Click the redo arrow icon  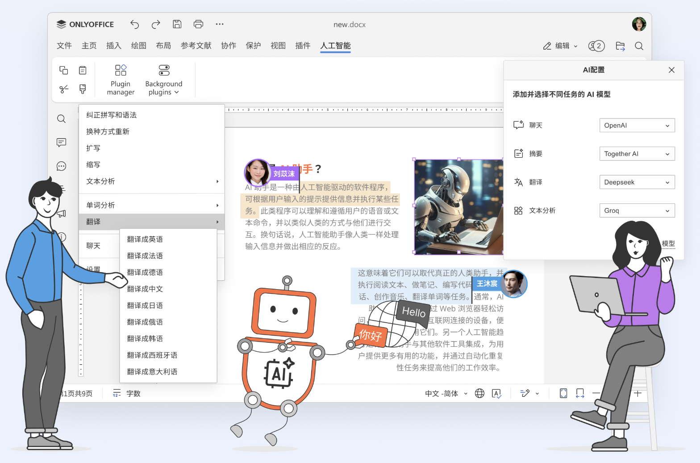(156, 24)
